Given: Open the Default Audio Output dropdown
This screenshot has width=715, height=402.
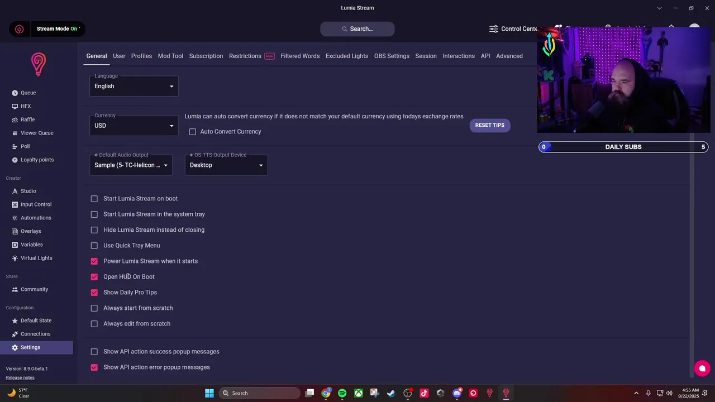Looking at the screenshot, I should click(x=131, y=165).
